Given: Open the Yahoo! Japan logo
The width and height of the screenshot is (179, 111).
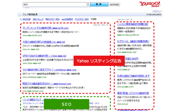Looking at the screenshot, I should 150,4.
